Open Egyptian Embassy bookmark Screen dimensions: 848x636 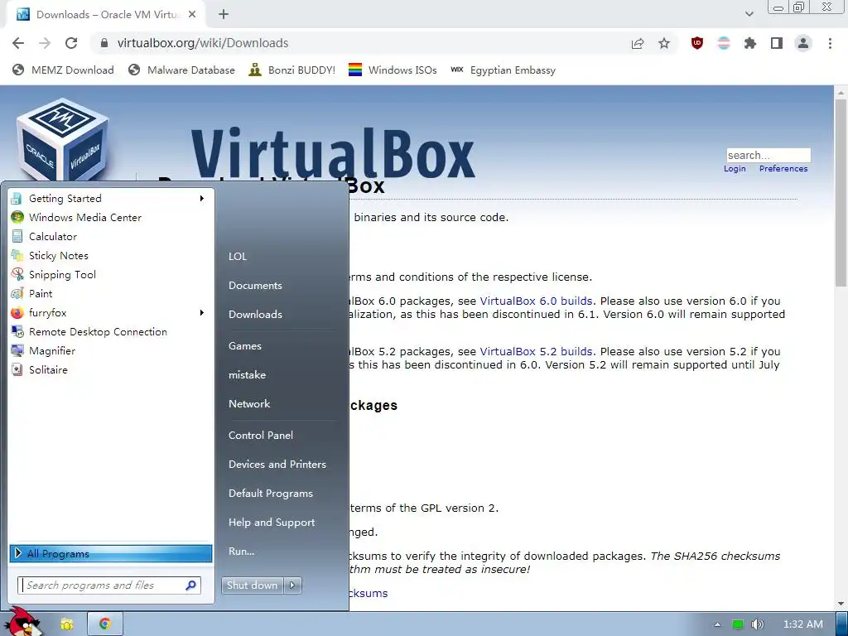(503, 70)
